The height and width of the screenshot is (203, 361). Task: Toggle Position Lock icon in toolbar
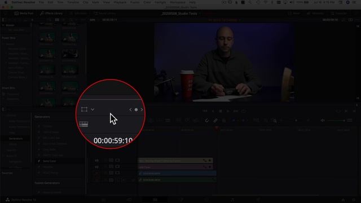(x=223, y=120)
